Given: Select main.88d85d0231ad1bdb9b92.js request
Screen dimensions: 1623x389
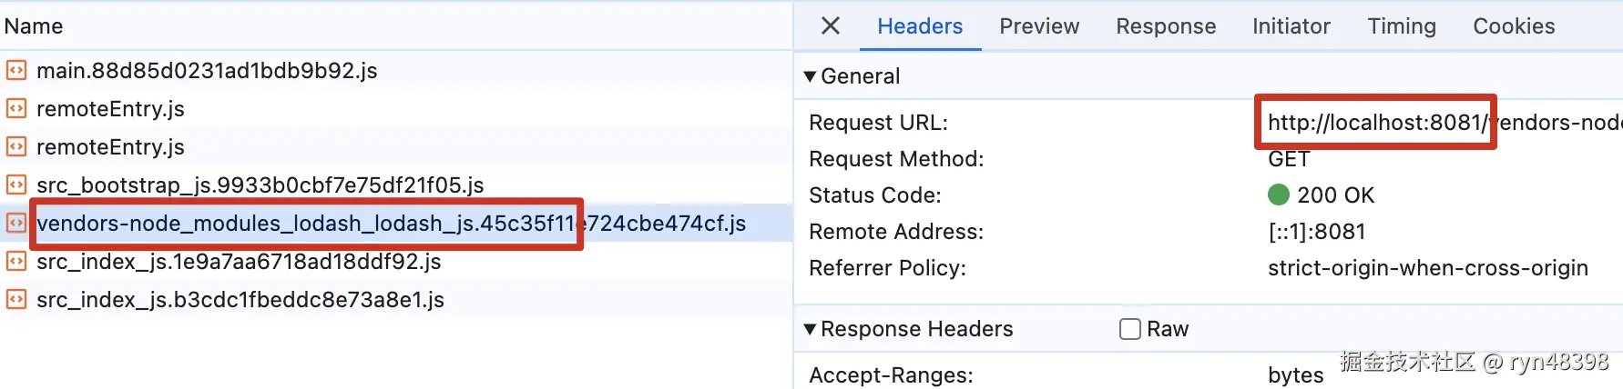Looking at the screenshot, I should tap(207, 71).
